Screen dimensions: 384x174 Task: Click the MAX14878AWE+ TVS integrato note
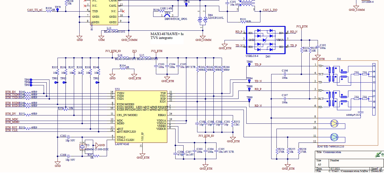(167, 36)
